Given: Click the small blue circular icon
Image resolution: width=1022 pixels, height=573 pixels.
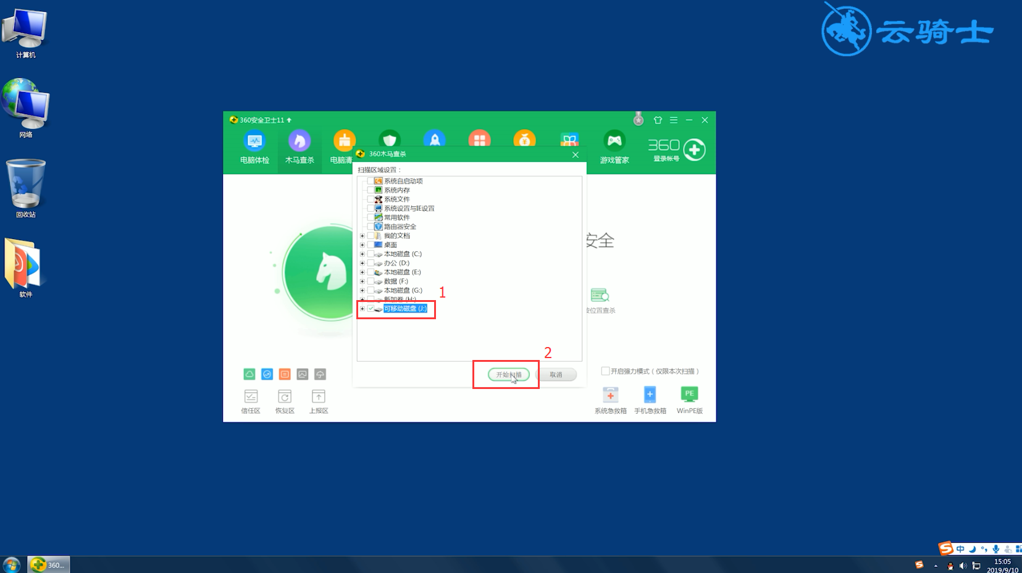Looking at the screenshot, I should pos(267,374).
